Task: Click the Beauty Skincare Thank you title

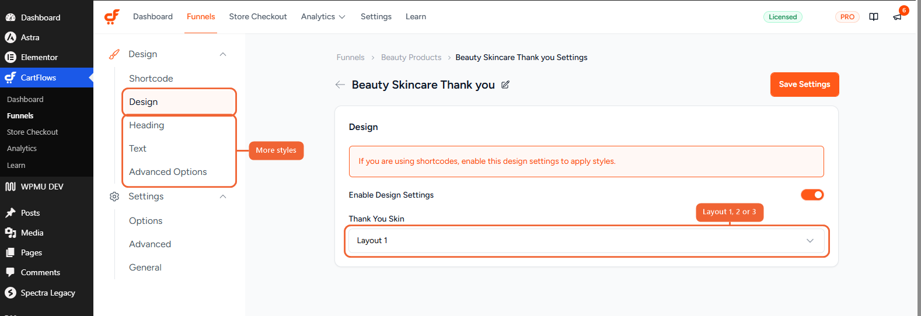Action: pos(423,85)
